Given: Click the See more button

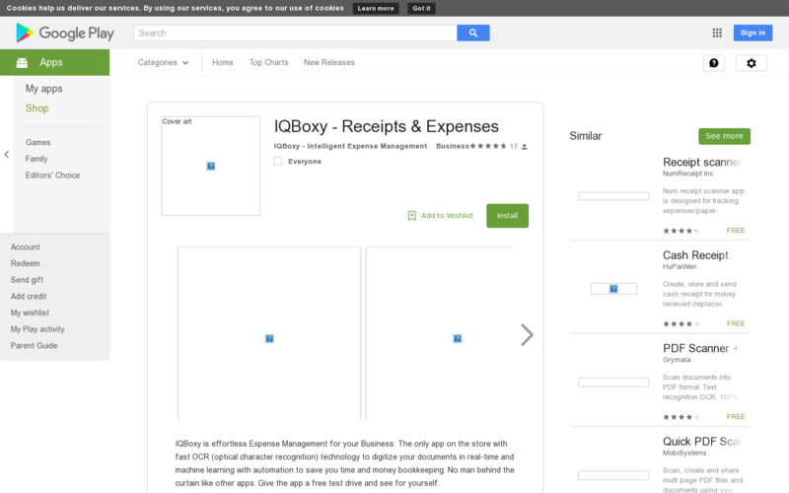Looking at the screenshot, I should [724, 136].
